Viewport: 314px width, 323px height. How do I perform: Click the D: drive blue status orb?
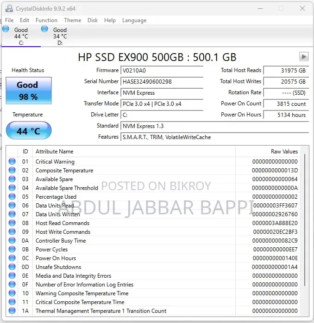pyautogui.click(x=44, y=29)
